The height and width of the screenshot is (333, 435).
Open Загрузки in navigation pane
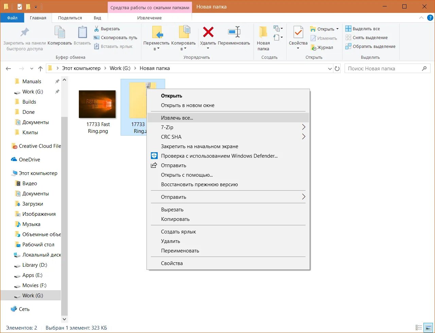click(x=29, y=204)
